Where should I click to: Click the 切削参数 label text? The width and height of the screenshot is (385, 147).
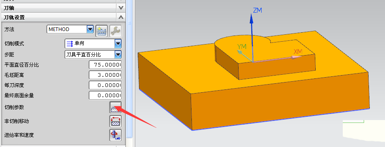14,107
